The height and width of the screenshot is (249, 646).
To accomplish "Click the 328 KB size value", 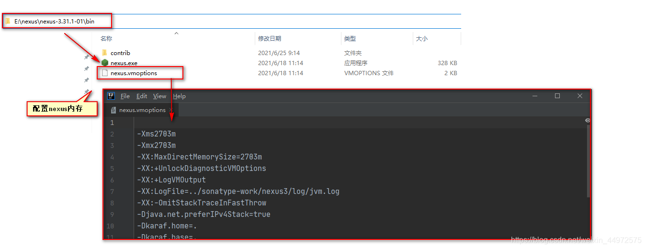I will pyautogui.click(x=447, y=63).
